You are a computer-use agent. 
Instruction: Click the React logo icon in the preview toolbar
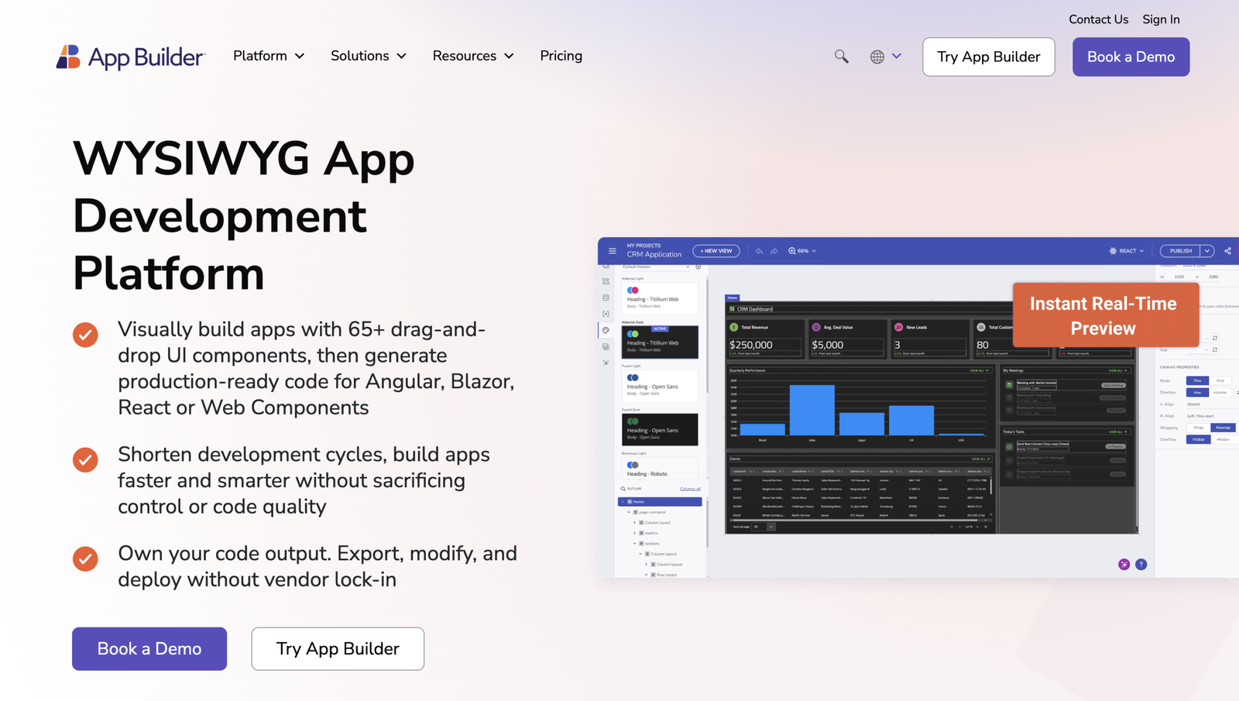pos(1113,251)
